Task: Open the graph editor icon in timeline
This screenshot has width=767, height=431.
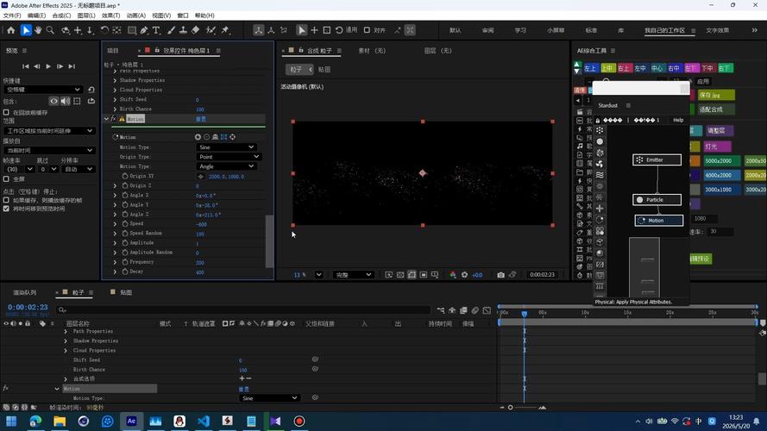Action: click(487, 310)
